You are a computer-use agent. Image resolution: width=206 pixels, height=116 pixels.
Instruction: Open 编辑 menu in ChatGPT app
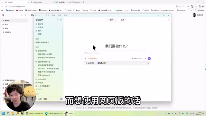[54, 15]
